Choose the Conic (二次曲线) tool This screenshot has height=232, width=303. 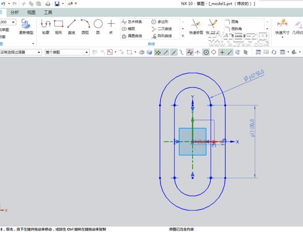(x=162, y=29)
